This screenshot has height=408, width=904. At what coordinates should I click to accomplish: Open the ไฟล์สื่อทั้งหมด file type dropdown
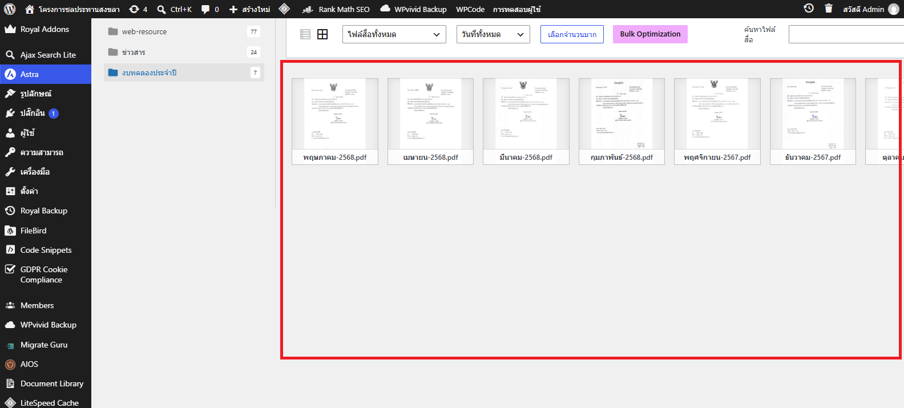[x=394, y=34]
